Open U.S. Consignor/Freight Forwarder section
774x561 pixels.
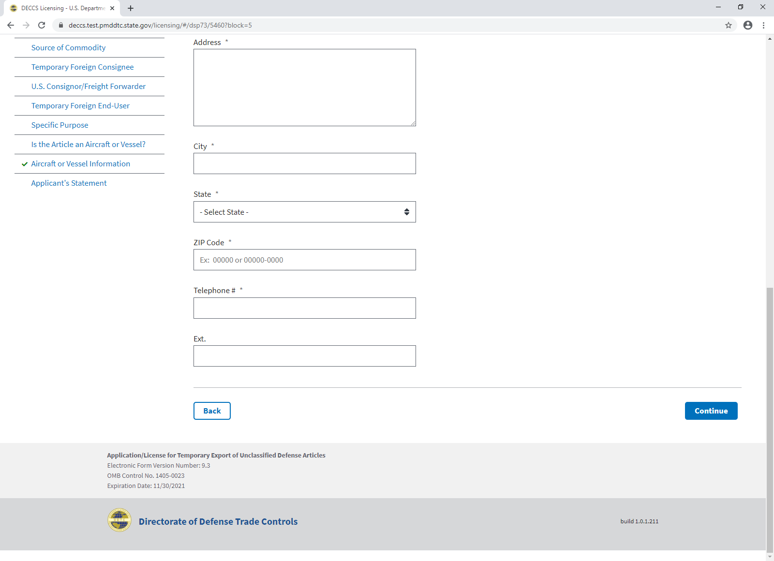[89, 87]
